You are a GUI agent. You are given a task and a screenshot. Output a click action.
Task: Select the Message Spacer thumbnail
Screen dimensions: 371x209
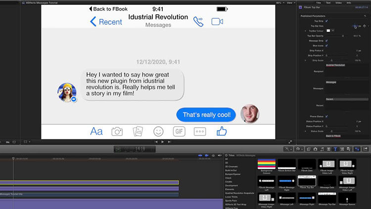pos(347,198)
